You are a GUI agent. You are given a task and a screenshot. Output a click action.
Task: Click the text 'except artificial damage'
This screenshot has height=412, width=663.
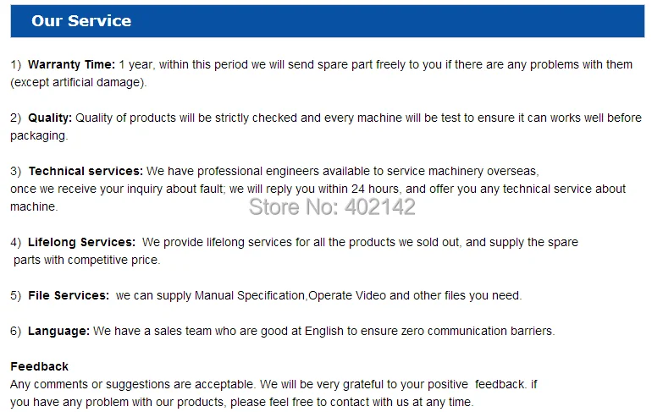[x=77, y=82]
